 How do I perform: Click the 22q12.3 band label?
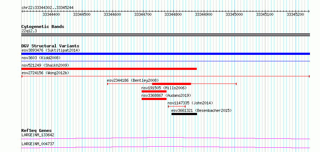point(29,31)
